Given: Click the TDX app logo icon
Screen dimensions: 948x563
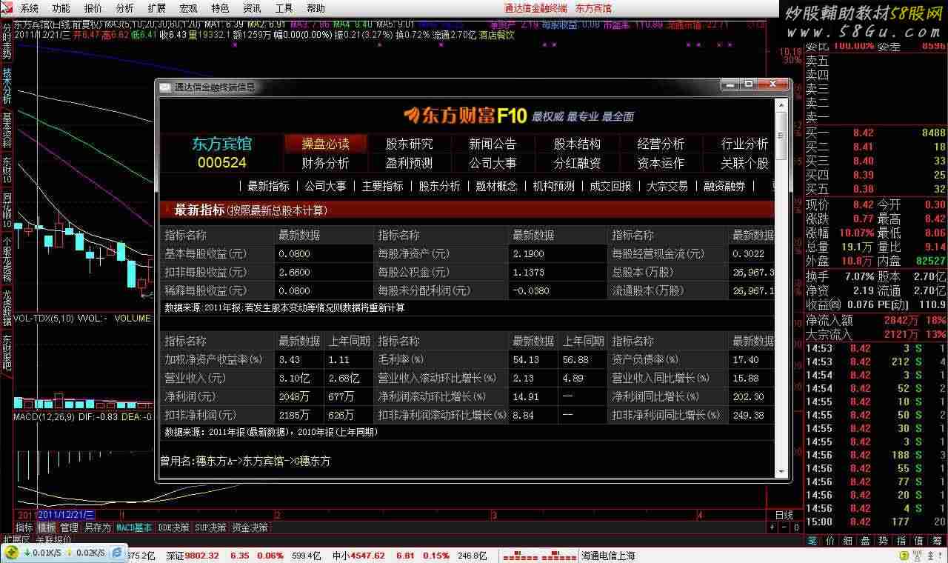Looking at the screenshot, I should tap(7, 8).
